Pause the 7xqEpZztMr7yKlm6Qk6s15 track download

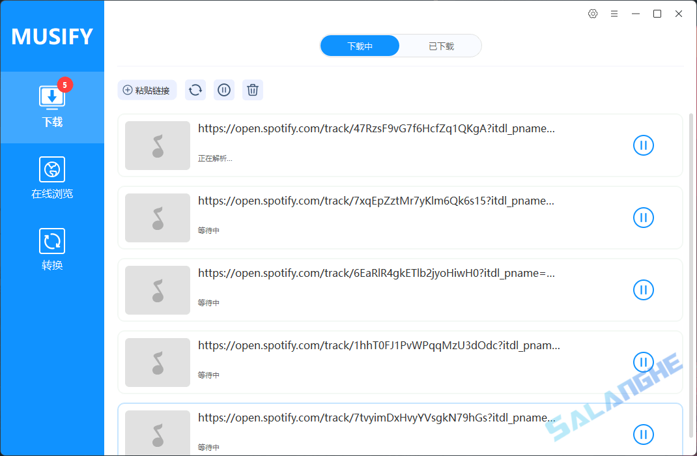click(x=644, y=218)
